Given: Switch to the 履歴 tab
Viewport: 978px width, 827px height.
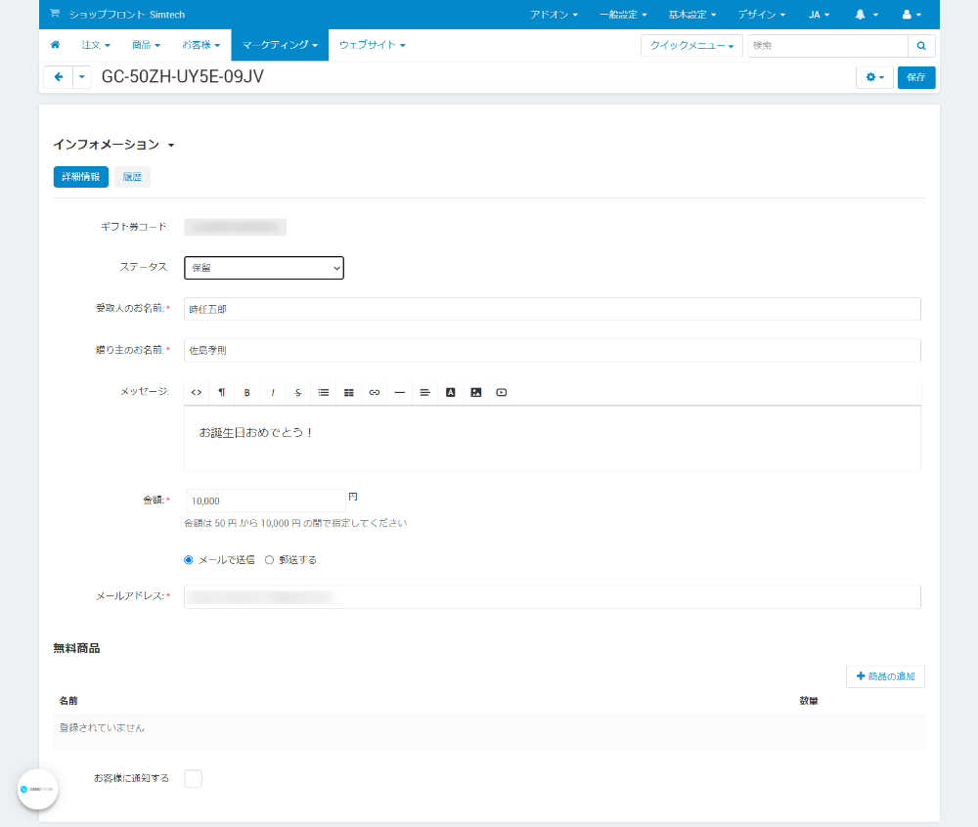Looking at the screenshot, I should pyautogui.click(x=132, y=177).
